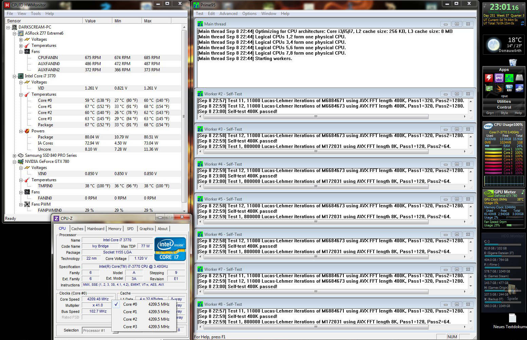Click the HWMonitor vertical scrollbar down arrow
Image resolution: width=527 pixels, height=340 pixels.
184,211
